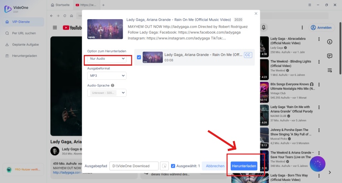Viewport: 342px width, 183px height.
Task: Open the Nur Audio download option dropdown
Action: coord(107,58)
